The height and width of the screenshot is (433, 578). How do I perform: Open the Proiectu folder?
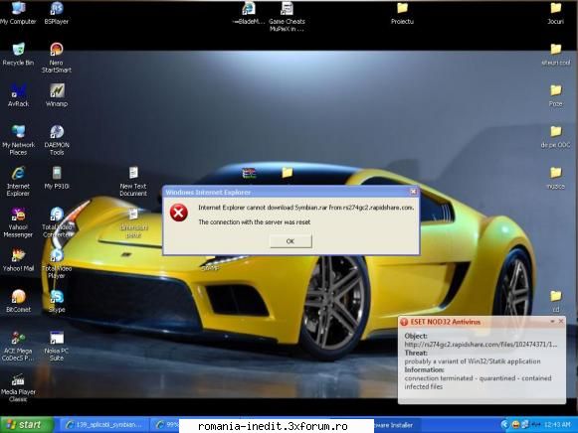click(402, 13)
